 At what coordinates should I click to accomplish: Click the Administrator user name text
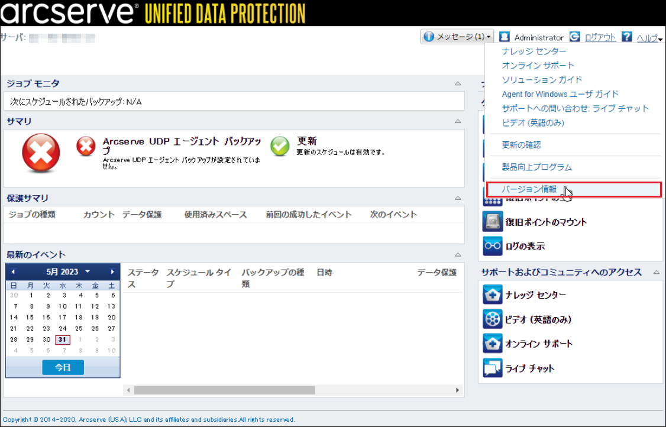(539, 37)
